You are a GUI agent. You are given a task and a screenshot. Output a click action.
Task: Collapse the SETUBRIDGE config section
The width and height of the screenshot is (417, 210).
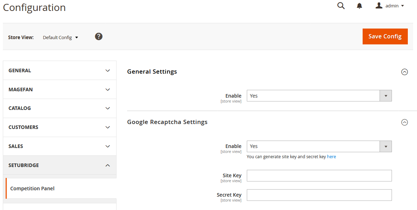click(59, 165)
